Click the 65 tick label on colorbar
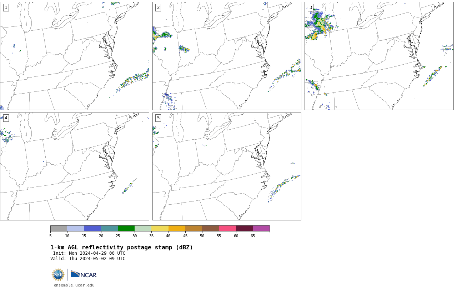The image size is (457, 289). coord(253,236)
